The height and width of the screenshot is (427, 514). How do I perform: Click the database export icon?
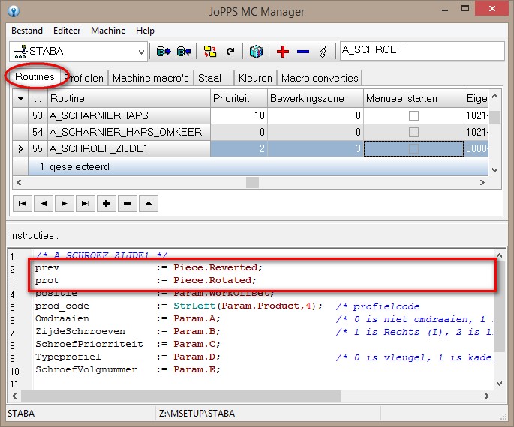click(164, 52)
